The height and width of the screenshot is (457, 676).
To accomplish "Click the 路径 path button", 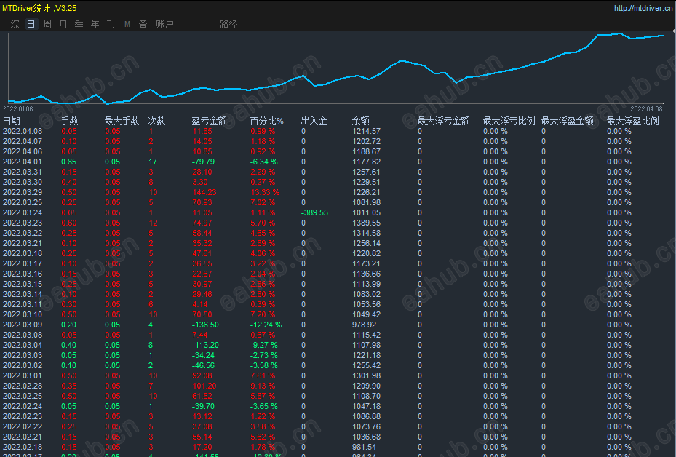I will (x=228, y=24).
